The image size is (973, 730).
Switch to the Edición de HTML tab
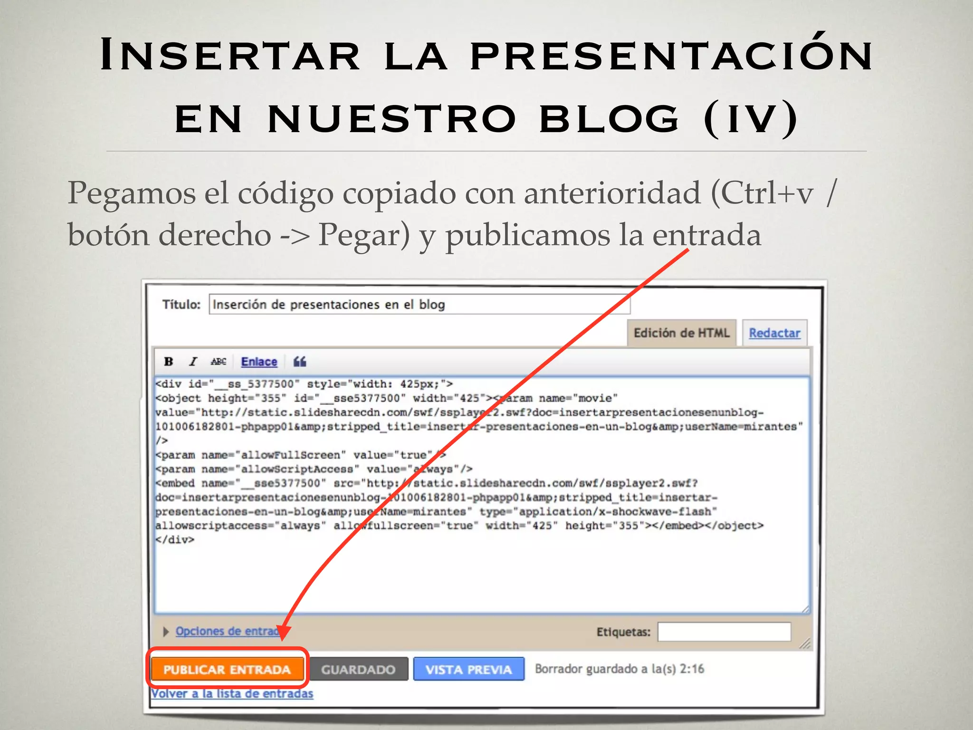point(681,333)
